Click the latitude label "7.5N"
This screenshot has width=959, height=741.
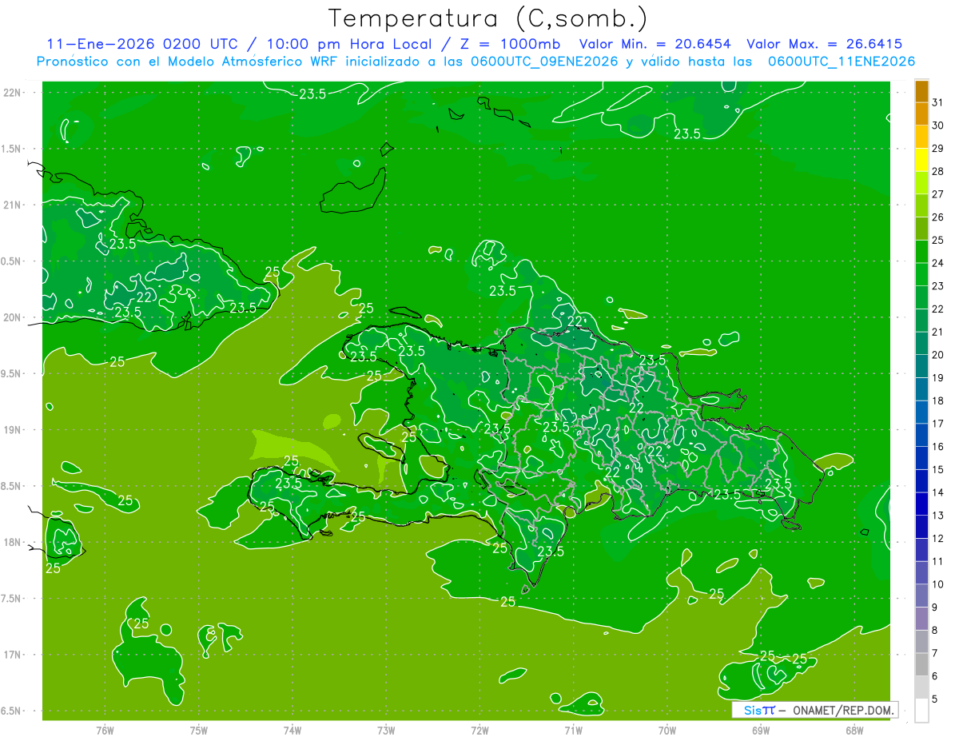(x=12, y=599)
